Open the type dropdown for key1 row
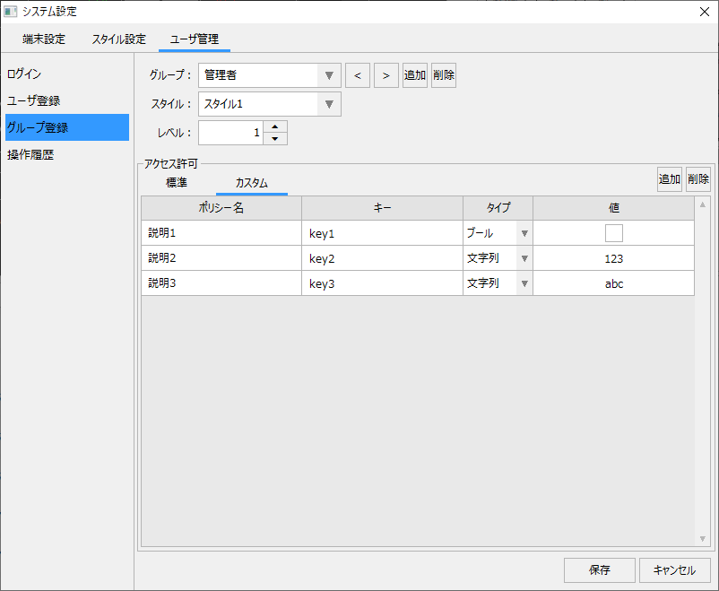The height and width of the screenshot is (591, 719). [x=524, y=233]
